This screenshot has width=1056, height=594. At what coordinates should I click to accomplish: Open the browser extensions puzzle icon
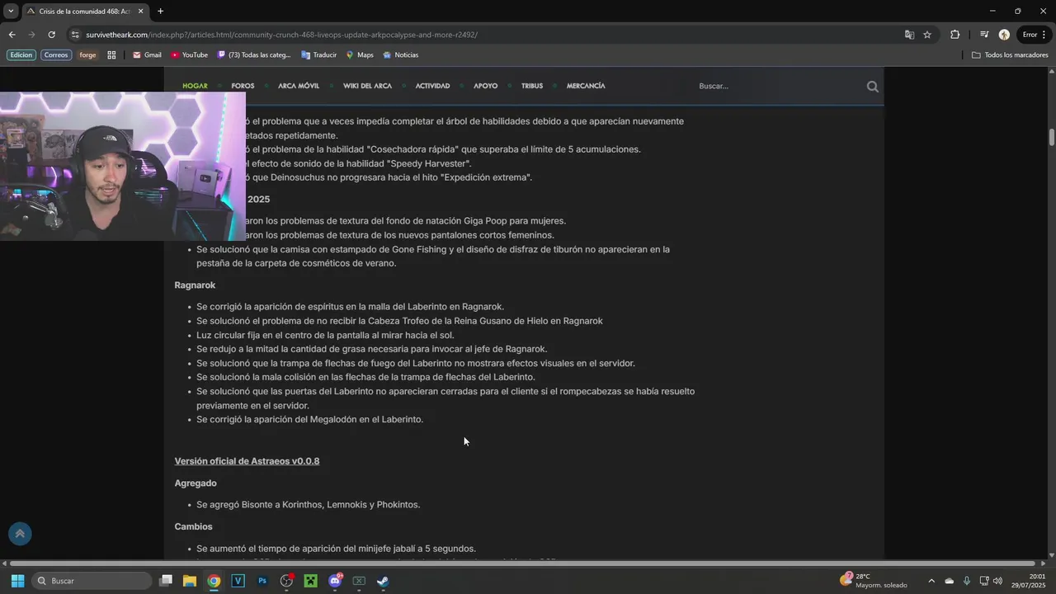(x=955, y=35)
